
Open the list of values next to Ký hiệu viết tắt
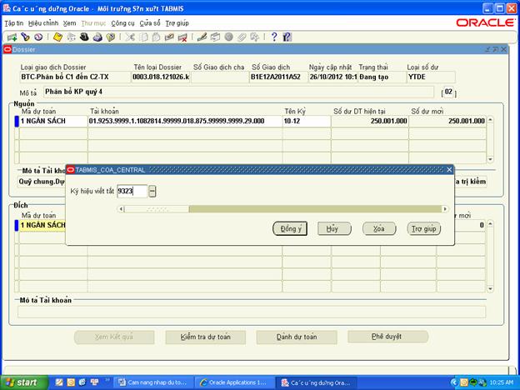coord(152,191)
